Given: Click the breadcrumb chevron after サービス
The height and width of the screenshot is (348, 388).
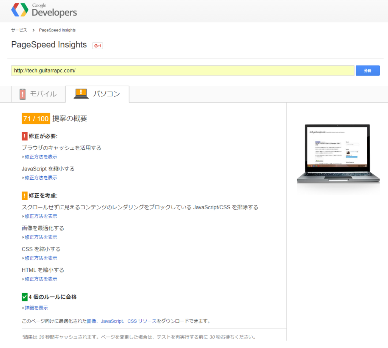Looking at the screenshot, I should point(33,30).
